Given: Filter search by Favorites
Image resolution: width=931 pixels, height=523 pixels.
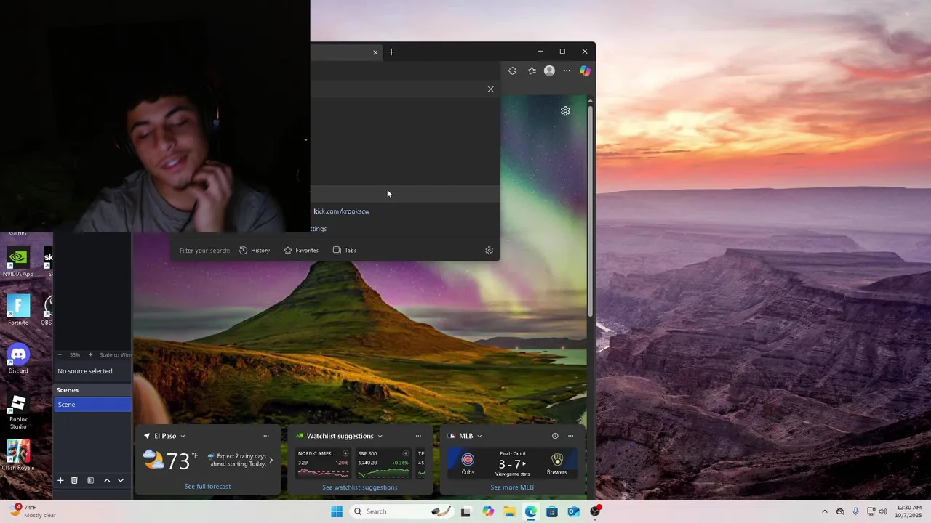Looking at the screenshot, I should pyautogui.click(x=301, y=250).
